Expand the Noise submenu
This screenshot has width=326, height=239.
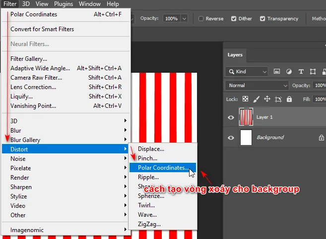66,158
